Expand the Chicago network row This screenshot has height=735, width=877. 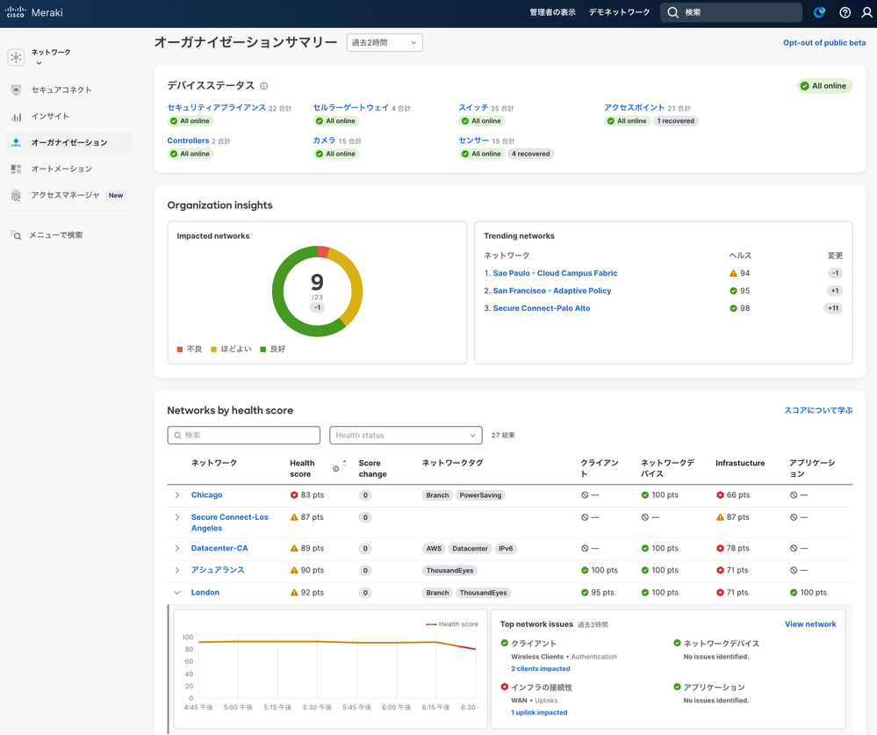pos(177,495)
